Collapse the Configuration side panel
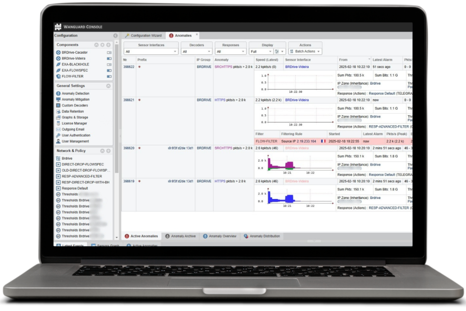The height and width of the screenshot is (311, 466). tap(115, 36)
